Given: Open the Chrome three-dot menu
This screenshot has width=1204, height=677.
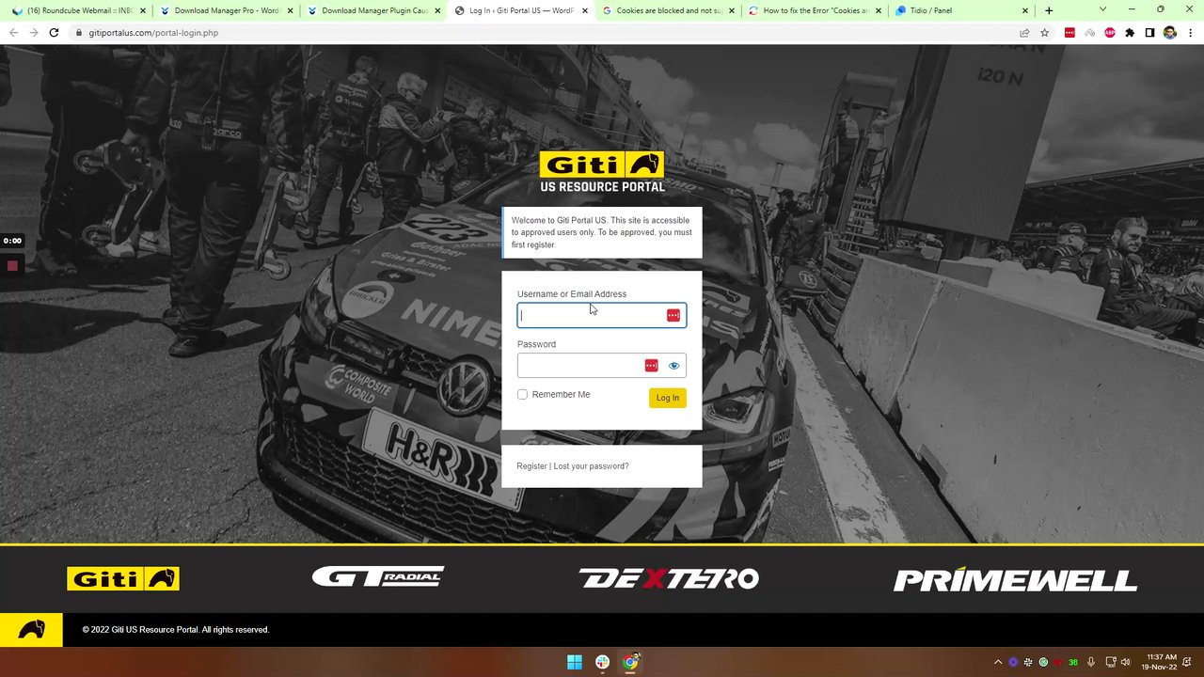Looking at the screenshot, I should (x=1190, y=32).
